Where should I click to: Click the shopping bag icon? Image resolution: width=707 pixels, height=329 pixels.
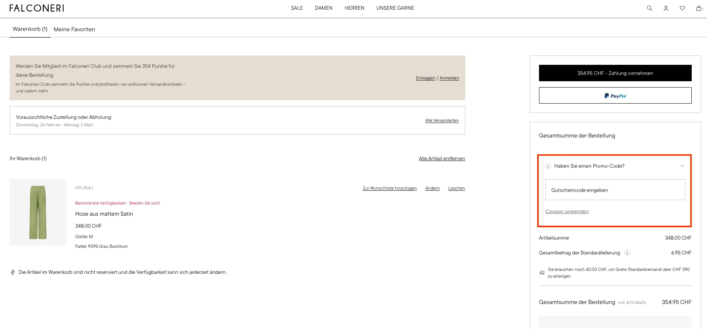(x=699, y=8)
